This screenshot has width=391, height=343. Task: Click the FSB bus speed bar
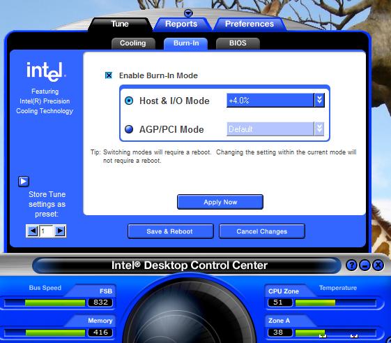coord(45,302)
